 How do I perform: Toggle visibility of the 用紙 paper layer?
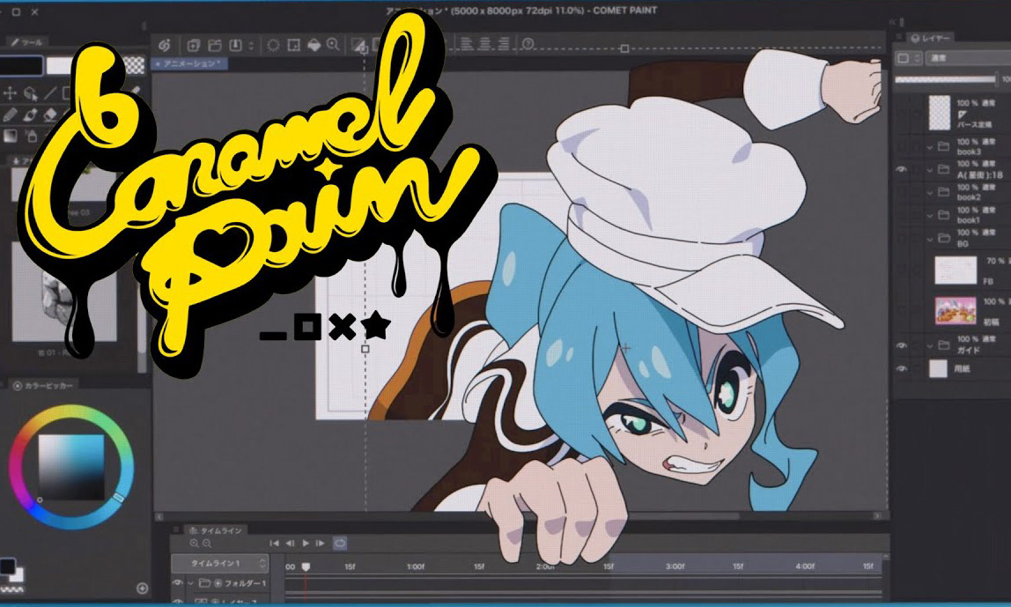click(x=902, y=368)
